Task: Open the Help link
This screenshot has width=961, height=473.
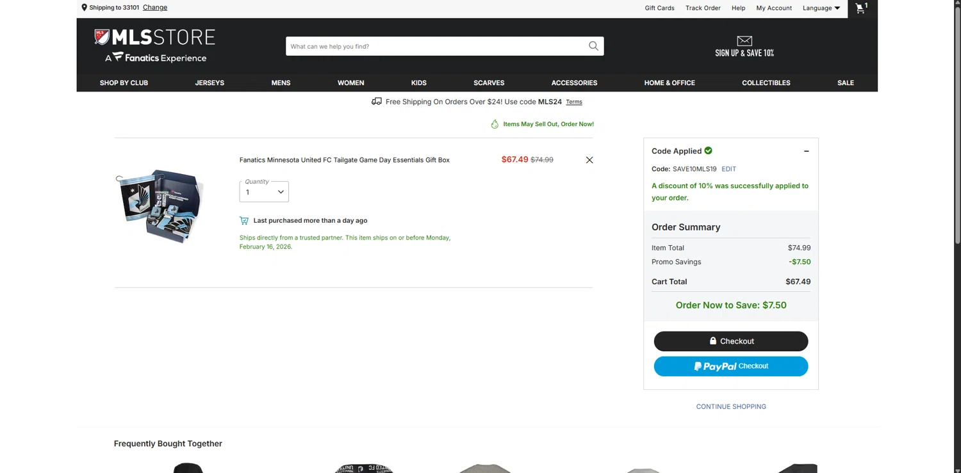Action: point(738,8)
